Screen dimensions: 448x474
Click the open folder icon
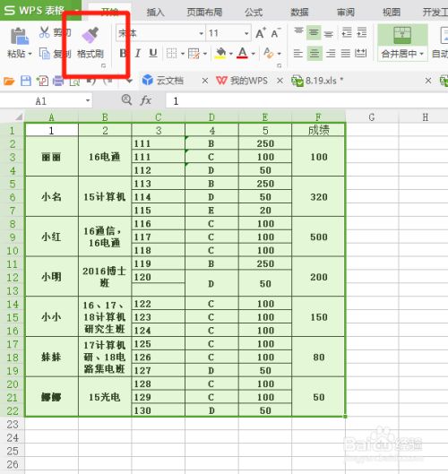[9, 81]
